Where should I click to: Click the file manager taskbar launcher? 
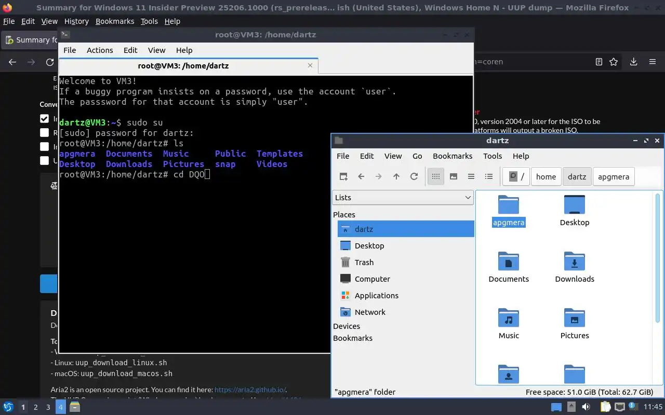(x=74, y=407)
